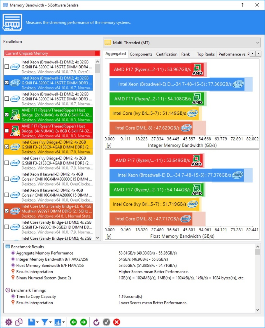Click the refresh benchmark icon

[96, 322]
